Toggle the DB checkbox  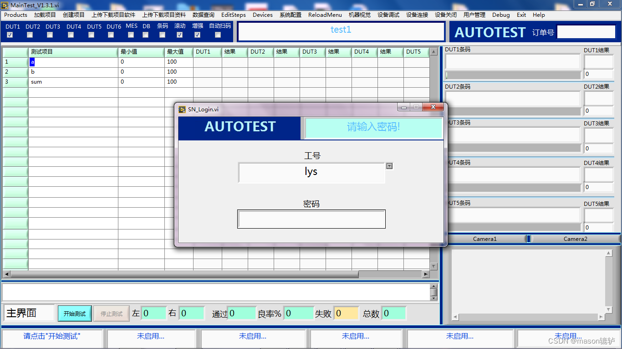[x=146, y=35]
